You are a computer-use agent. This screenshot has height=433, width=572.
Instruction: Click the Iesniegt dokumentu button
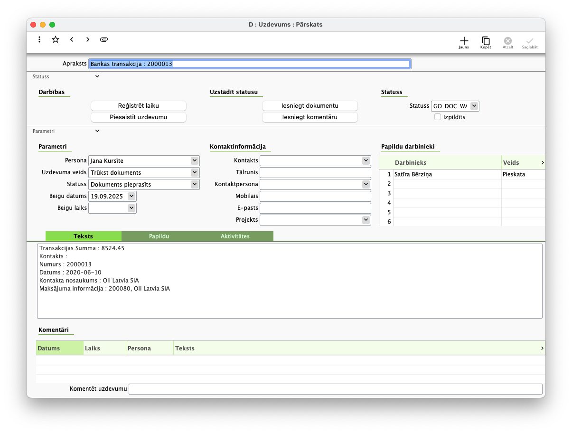point(310,106)
